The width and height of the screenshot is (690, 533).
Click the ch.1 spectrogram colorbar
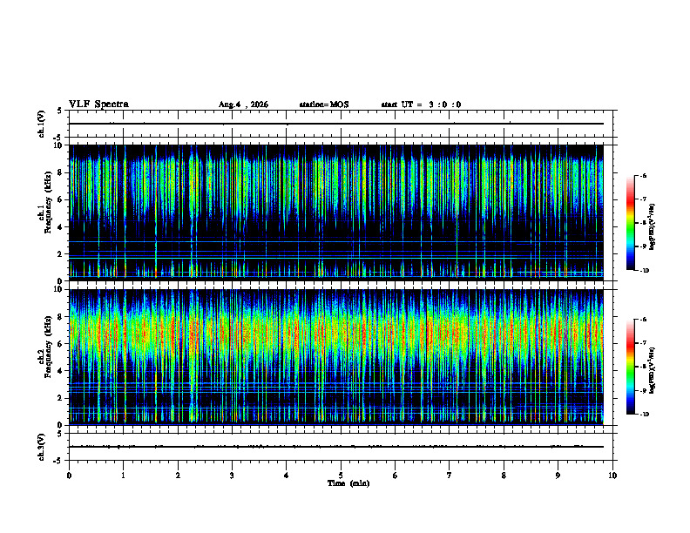[x=631, y=223]
